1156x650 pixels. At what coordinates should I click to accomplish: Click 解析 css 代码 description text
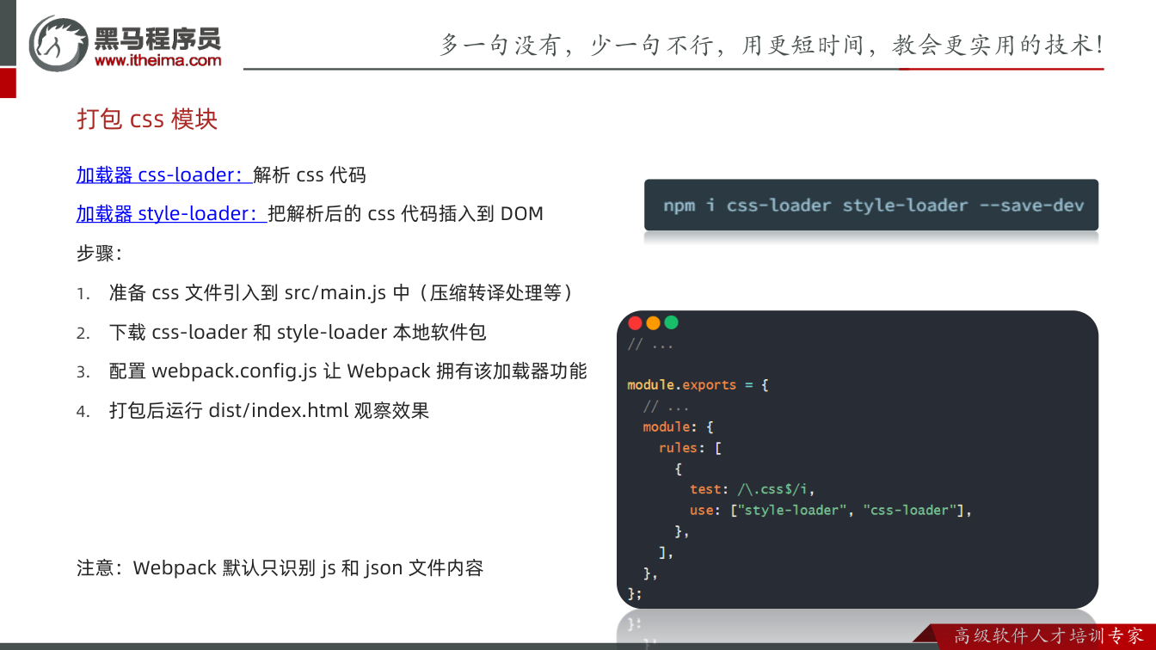[310, 175]
